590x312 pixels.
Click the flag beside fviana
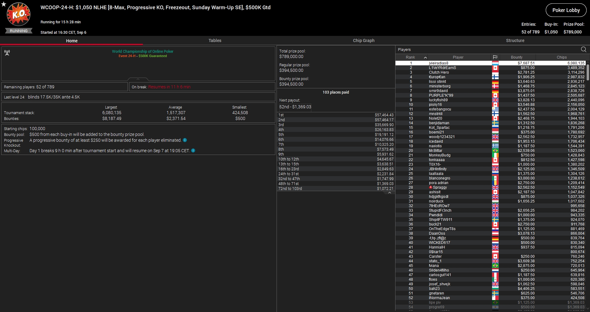pyautogui.click(x=495, y=266)
